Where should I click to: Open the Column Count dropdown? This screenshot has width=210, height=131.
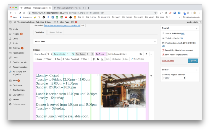49,54
